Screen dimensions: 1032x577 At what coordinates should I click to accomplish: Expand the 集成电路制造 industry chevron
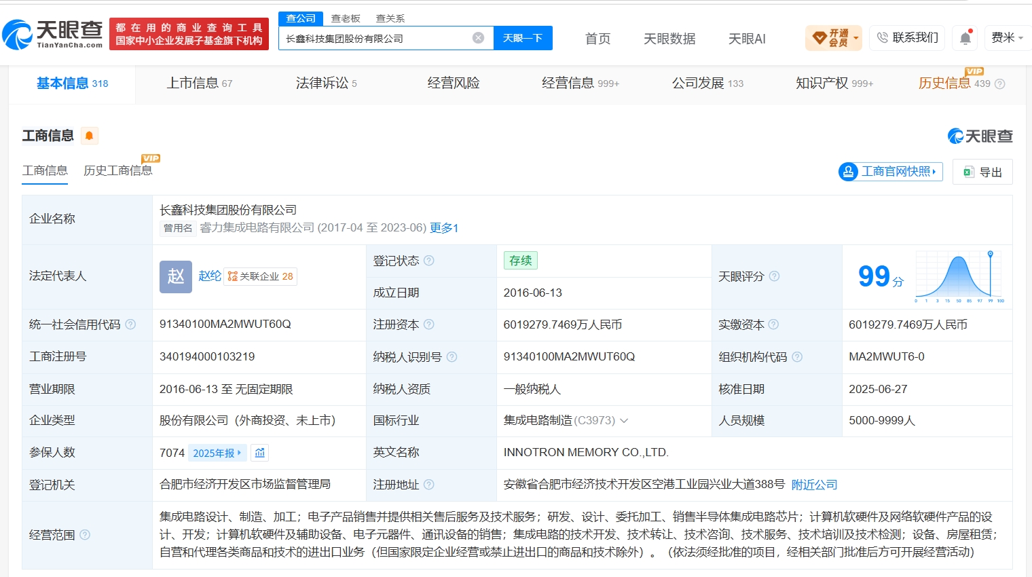click(624, 421)
